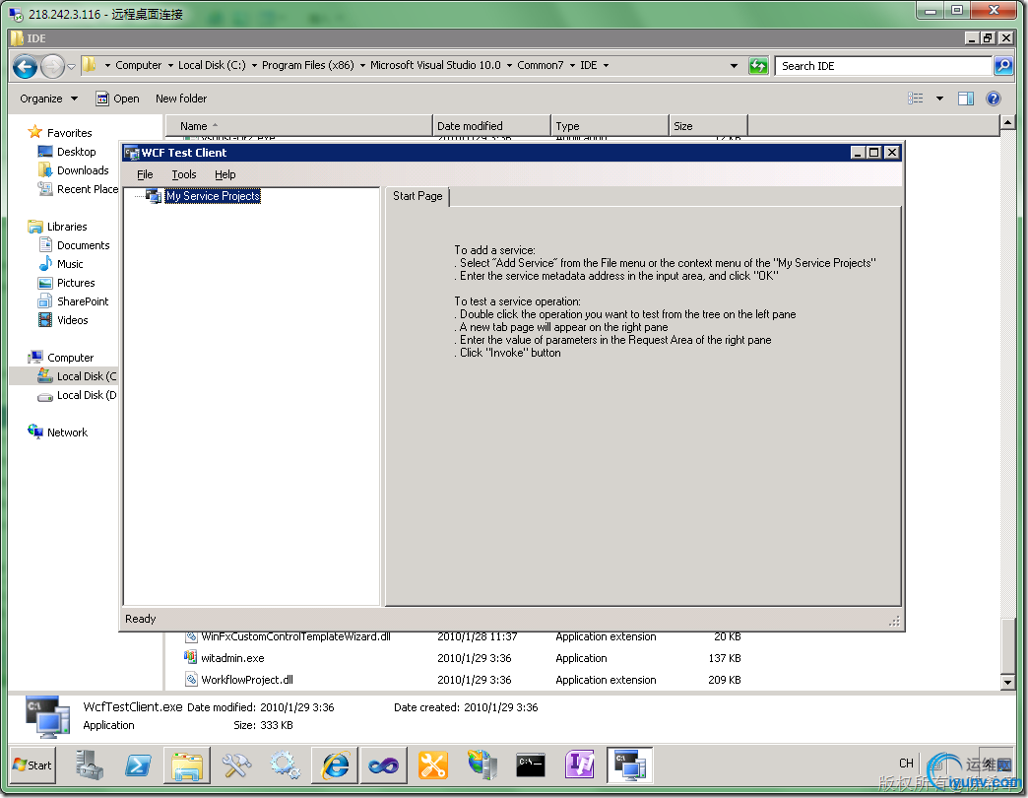Sort by Type column header

tap(610, 126)
